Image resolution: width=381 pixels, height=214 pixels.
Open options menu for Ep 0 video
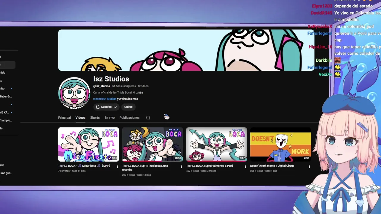[x=245, y=166]
